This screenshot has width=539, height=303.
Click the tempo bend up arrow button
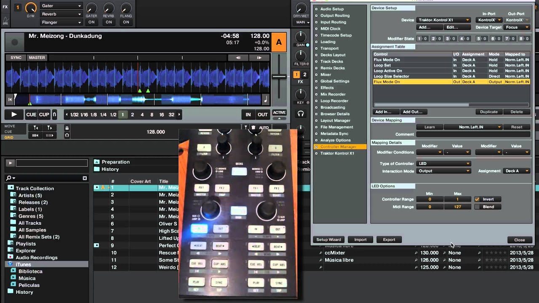tap(259, 58)
